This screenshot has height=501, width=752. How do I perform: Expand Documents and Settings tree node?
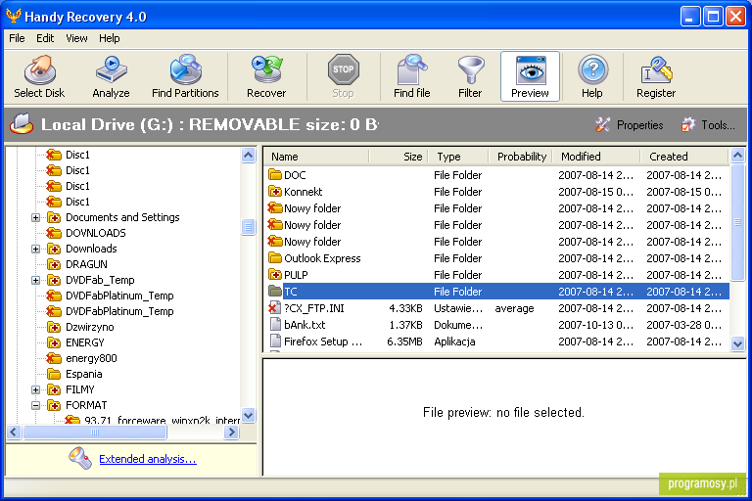pos(35,217)
